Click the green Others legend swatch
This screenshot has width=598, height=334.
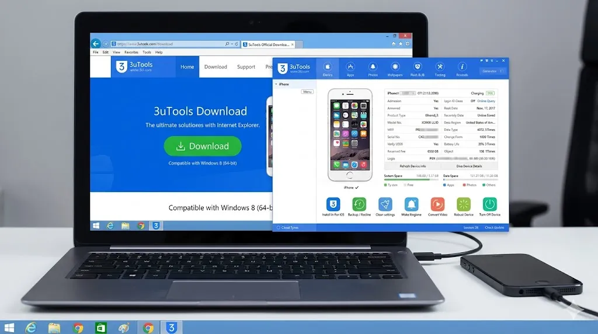pyautogui.click(x=484, y=185)
